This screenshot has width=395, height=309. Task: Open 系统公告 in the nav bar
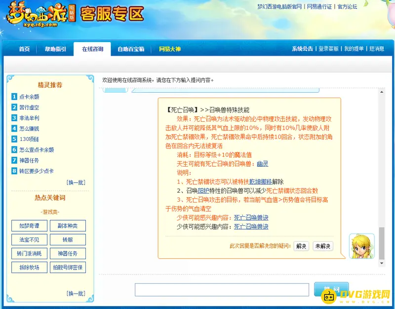click(302, 49)
